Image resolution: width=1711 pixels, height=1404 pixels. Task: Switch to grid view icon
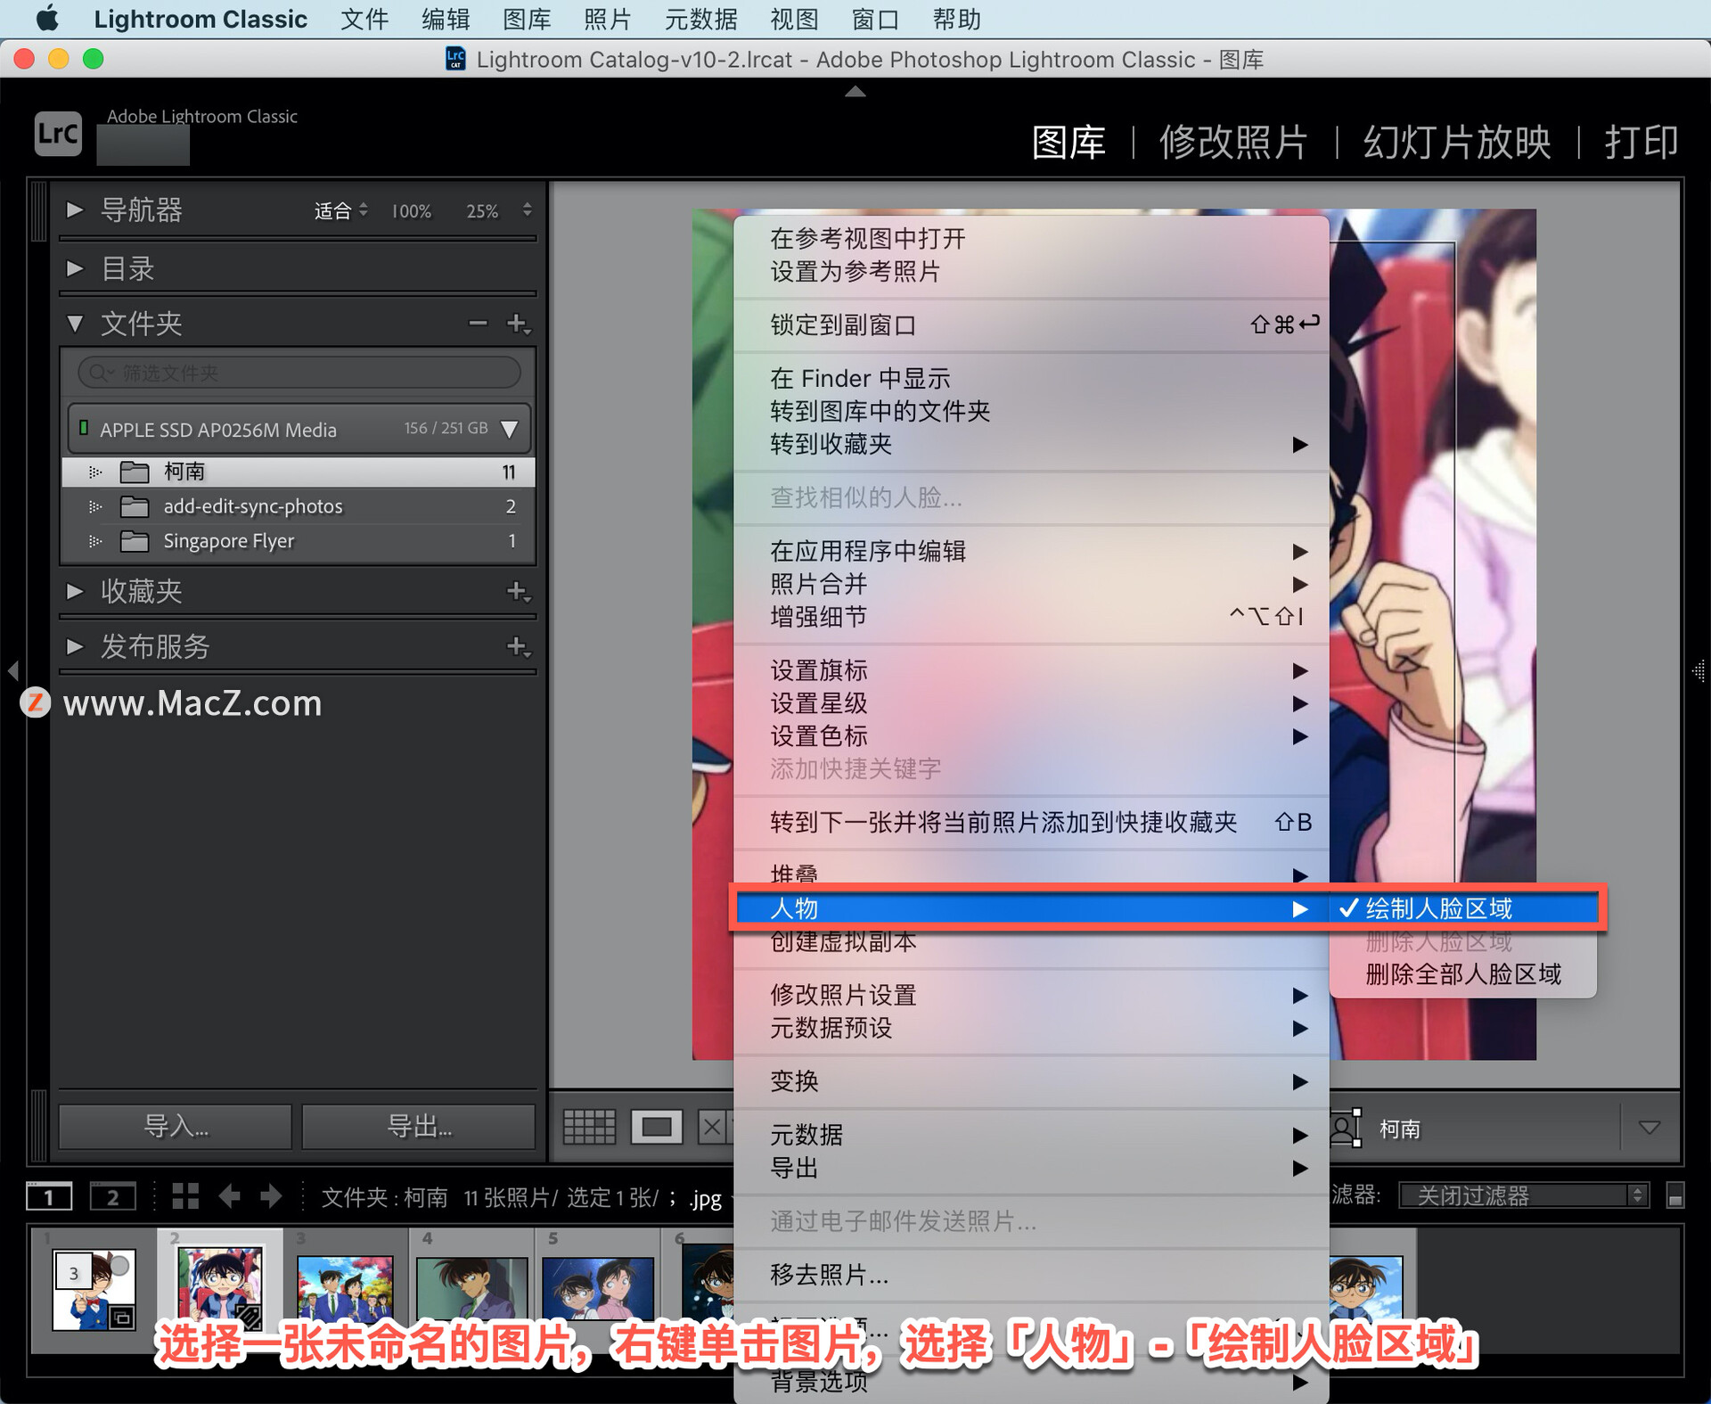[x=589, y=1127]
